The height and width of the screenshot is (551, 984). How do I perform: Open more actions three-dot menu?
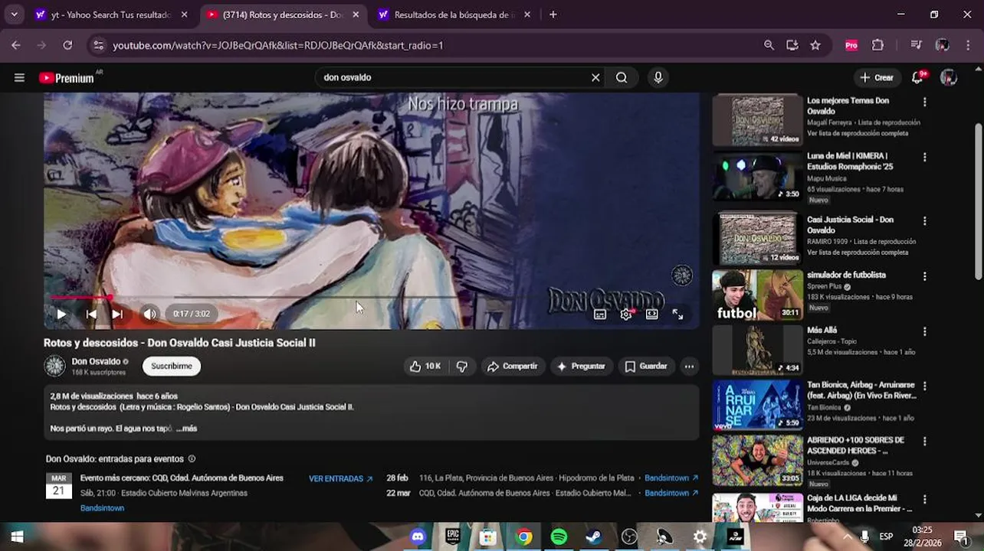(689, 367)
